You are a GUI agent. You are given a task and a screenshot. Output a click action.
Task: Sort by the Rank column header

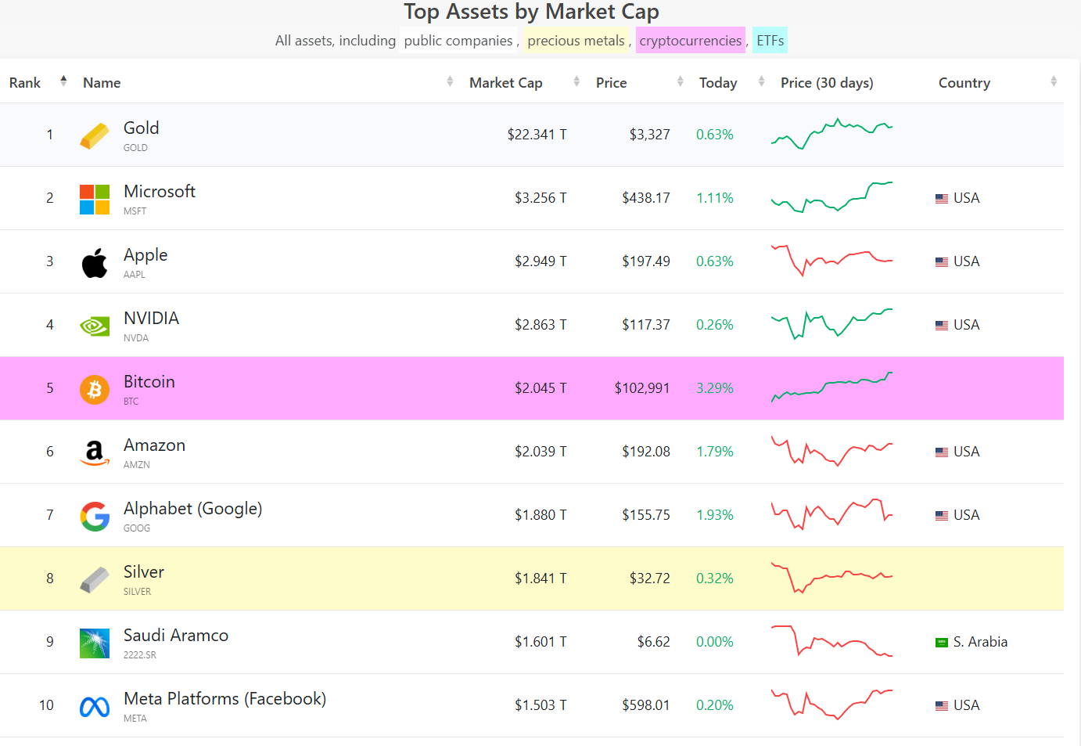coord(25,83)
